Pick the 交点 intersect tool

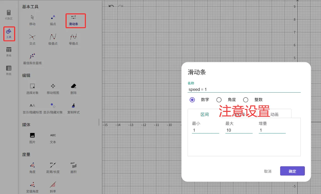pos(32,40)
